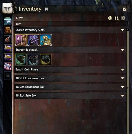Open the inventory options gear
The height and width of the screenshot is (134, 132).
coord(123,18)
